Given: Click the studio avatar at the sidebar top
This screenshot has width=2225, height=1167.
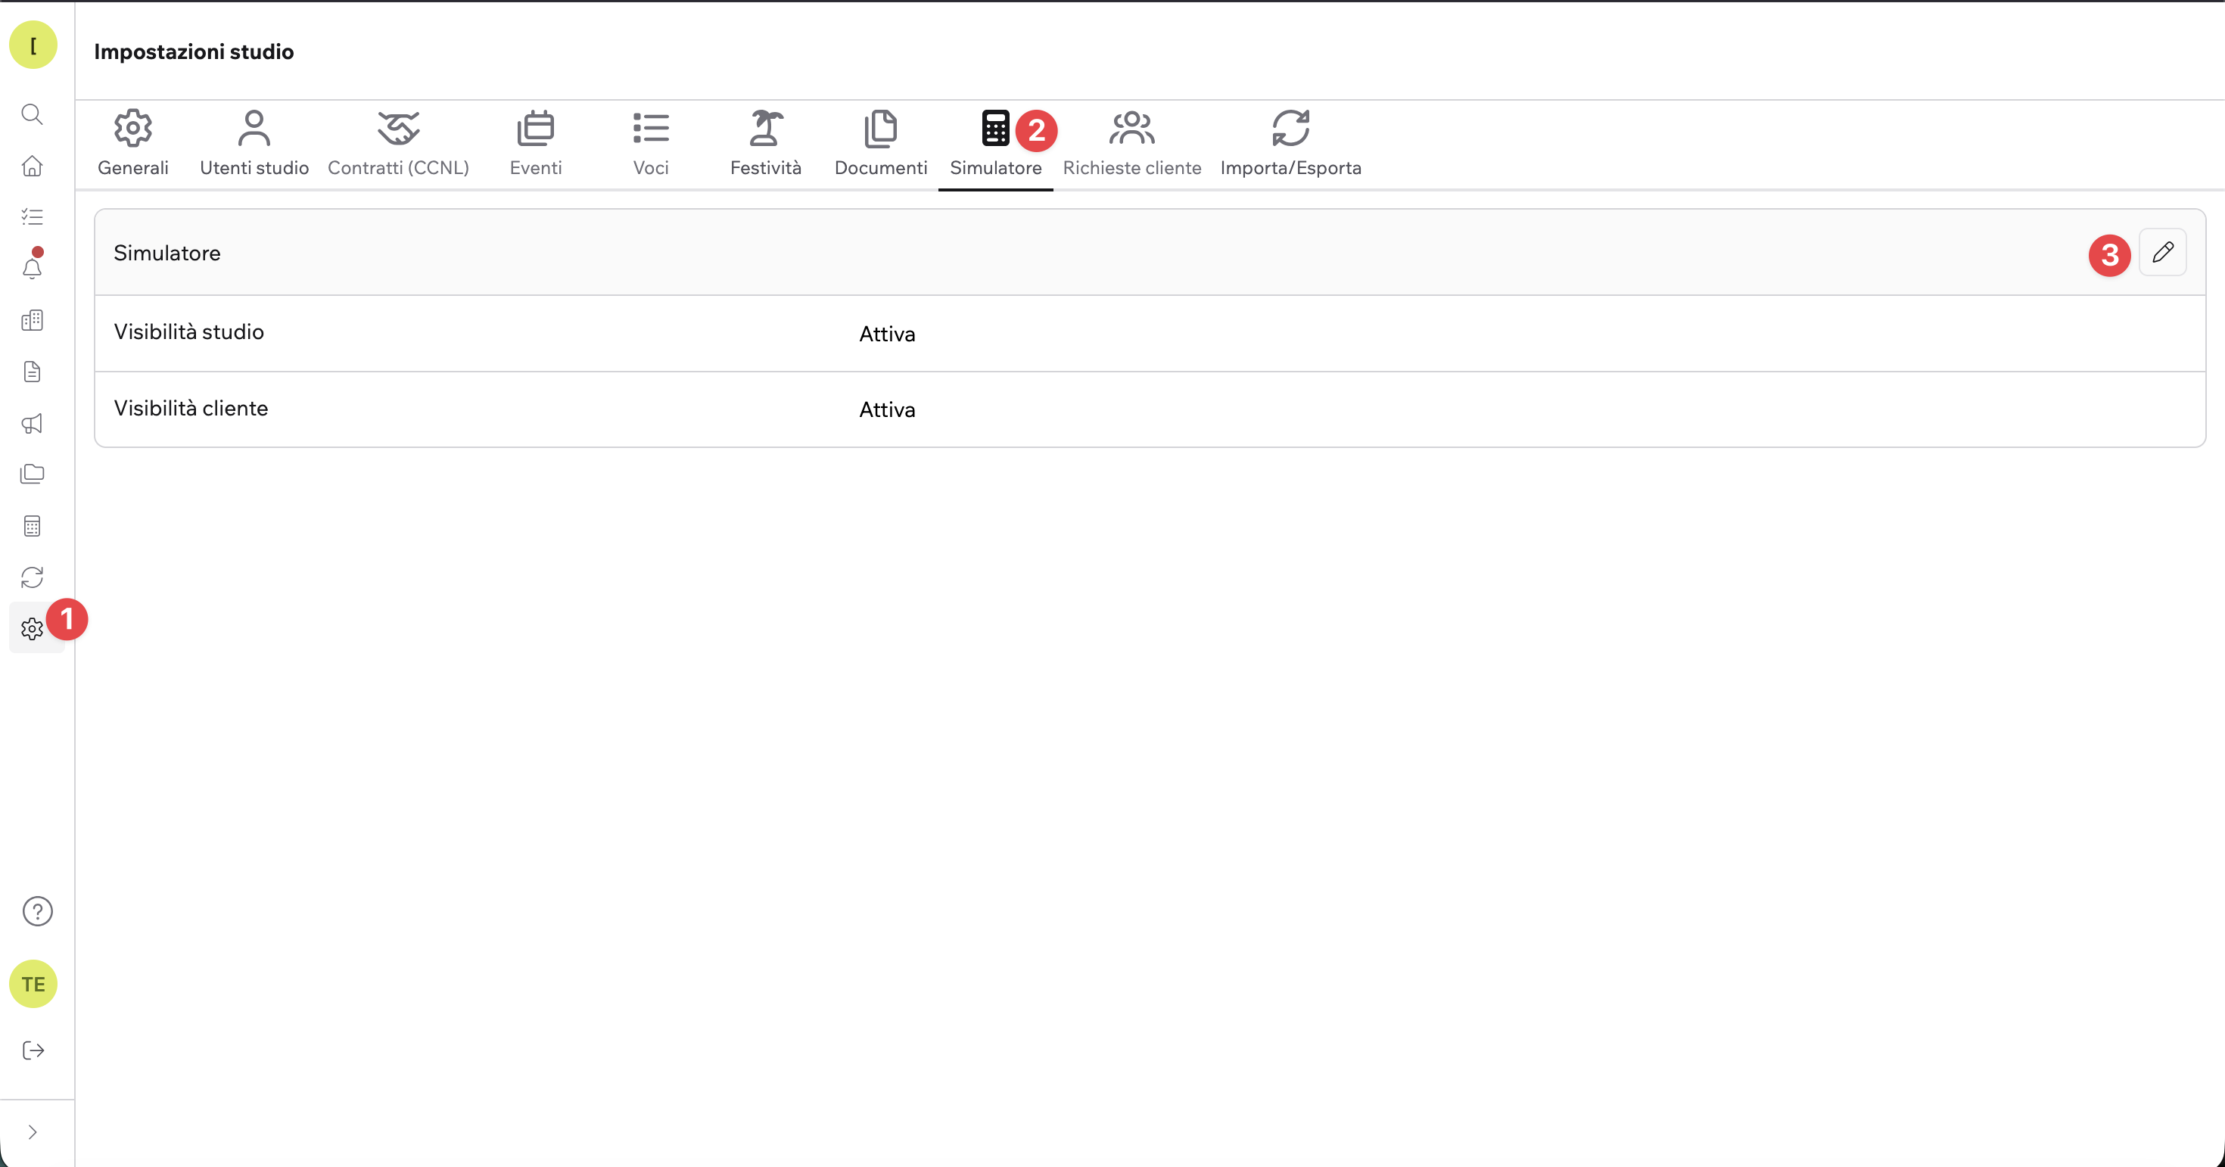Looking at the screenshot, I should click(33, 45).
